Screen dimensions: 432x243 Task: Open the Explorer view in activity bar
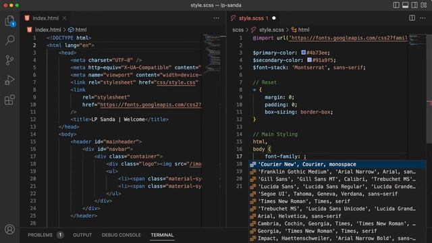coord(9,20)
